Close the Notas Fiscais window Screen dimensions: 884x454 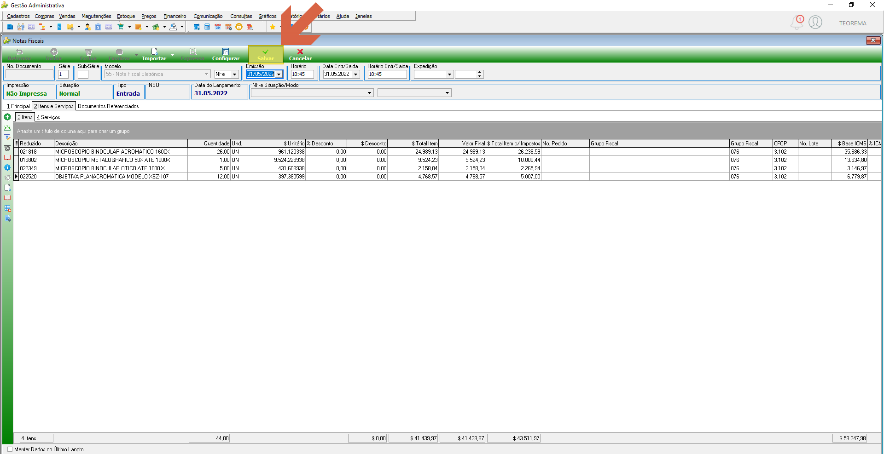tap(873, 40)
